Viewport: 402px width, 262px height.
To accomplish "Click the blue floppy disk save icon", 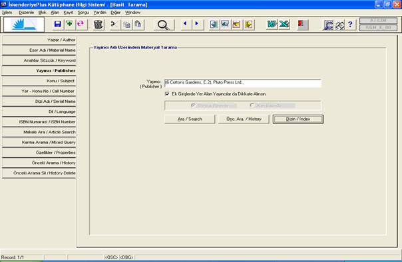I will (58, 25).
